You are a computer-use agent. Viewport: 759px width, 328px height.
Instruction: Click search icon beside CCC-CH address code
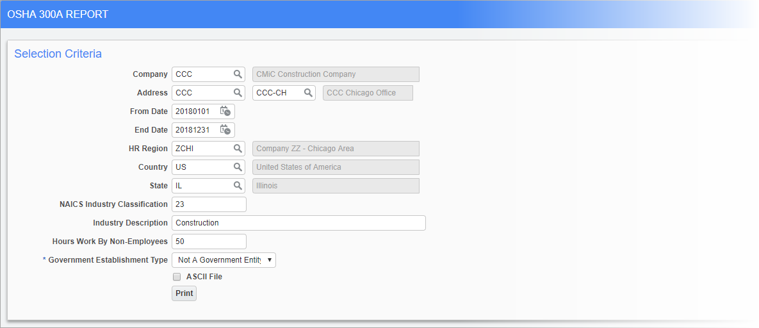point(308,93)
